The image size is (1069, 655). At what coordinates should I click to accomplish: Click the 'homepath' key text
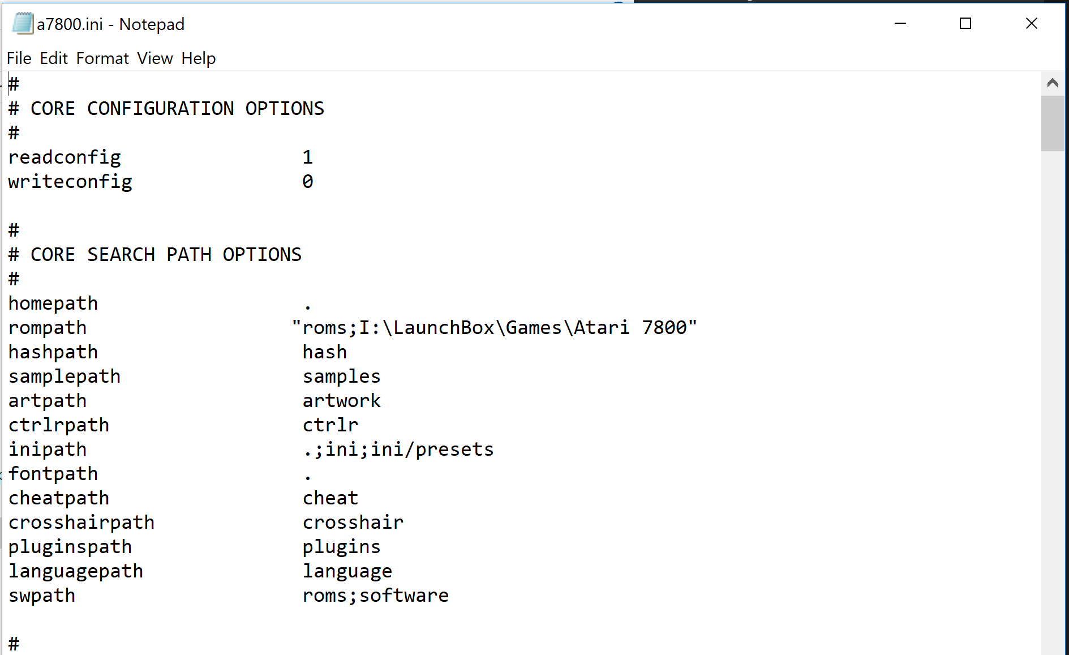pyautogui.click(x=53, y=303)
